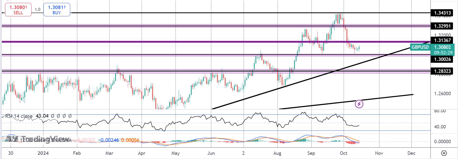Click the MACD 12 26 close indicator legend
The height and width of the screenshot is (159, 458).
[38, 140]
